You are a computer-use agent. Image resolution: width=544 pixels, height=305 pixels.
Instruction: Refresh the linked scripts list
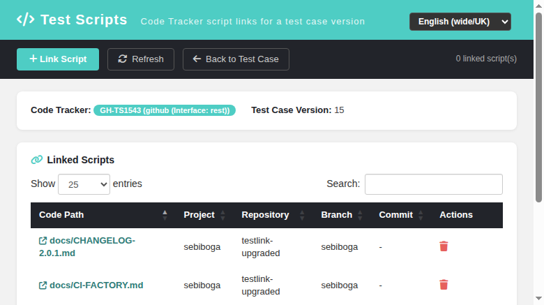click(x=140, y=59)
